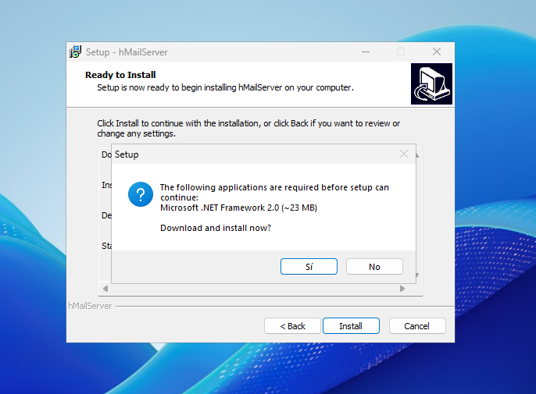This screenshot has width=536, height=394.
Task: Click Sí to download .NET Framework
Action: (x=309, y=267)
